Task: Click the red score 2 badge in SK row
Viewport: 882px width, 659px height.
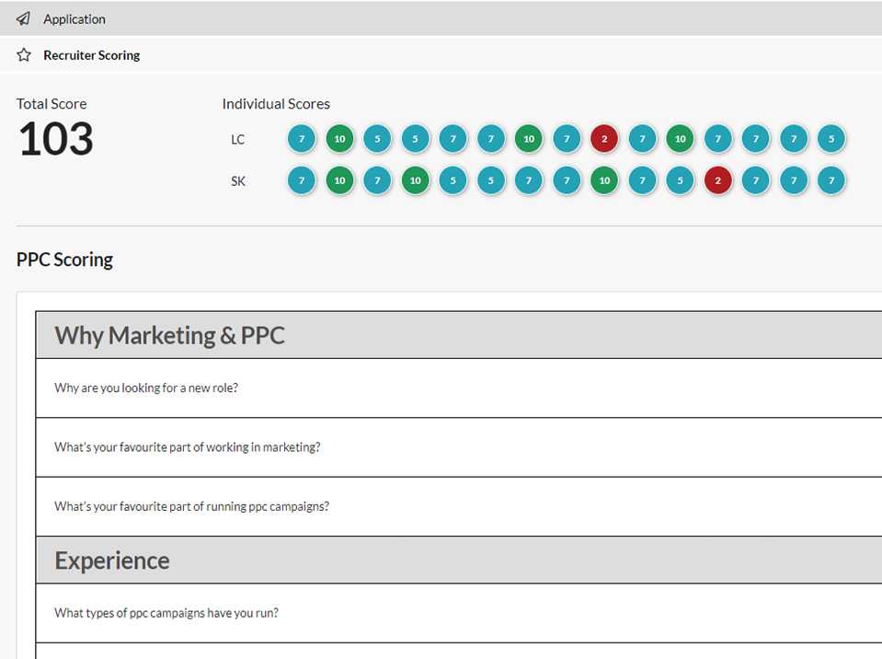Action: 718,180
